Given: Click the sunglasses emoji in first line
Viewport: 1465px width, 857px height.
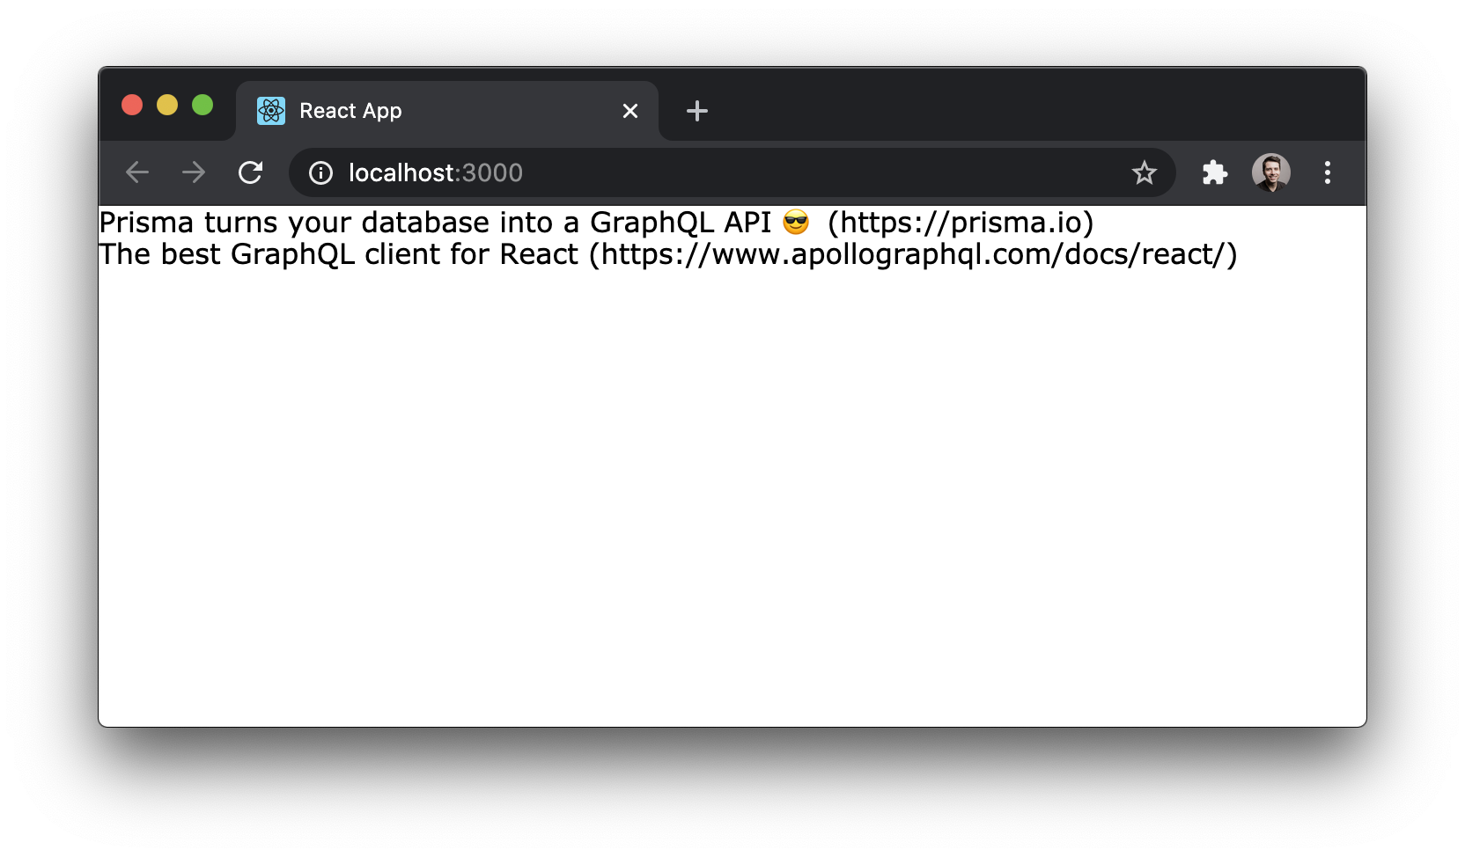Looking at the screenshot, I should pos(796,223).
